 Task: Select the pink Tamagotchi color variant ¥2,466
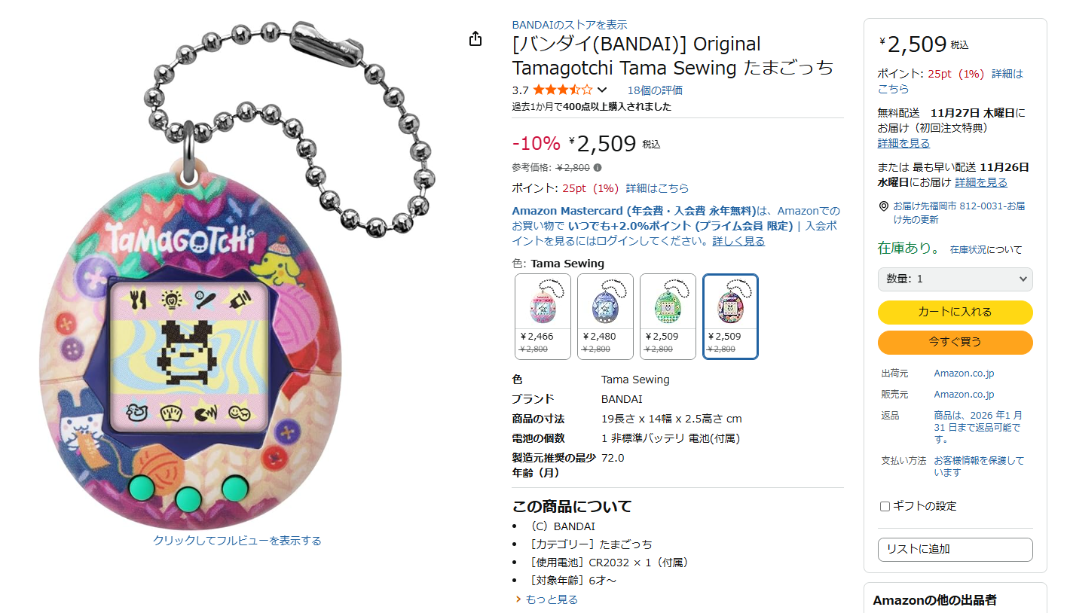(543, 316)
